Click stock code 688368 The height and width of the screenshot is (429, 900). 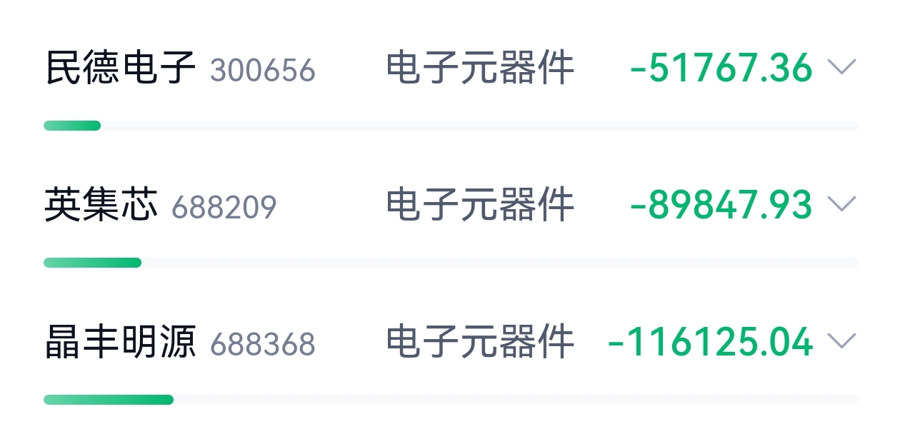tap(263, 345)
